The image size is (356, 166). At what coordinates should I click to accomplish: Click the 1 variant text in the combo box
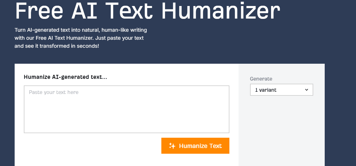click(x=266, y=90)
